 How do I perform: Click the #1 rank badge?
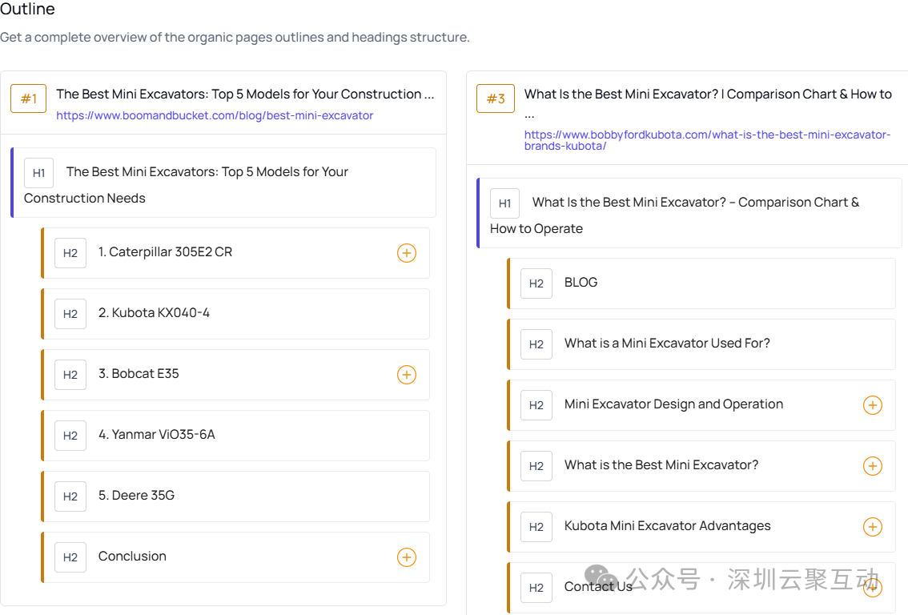point(28,98)
